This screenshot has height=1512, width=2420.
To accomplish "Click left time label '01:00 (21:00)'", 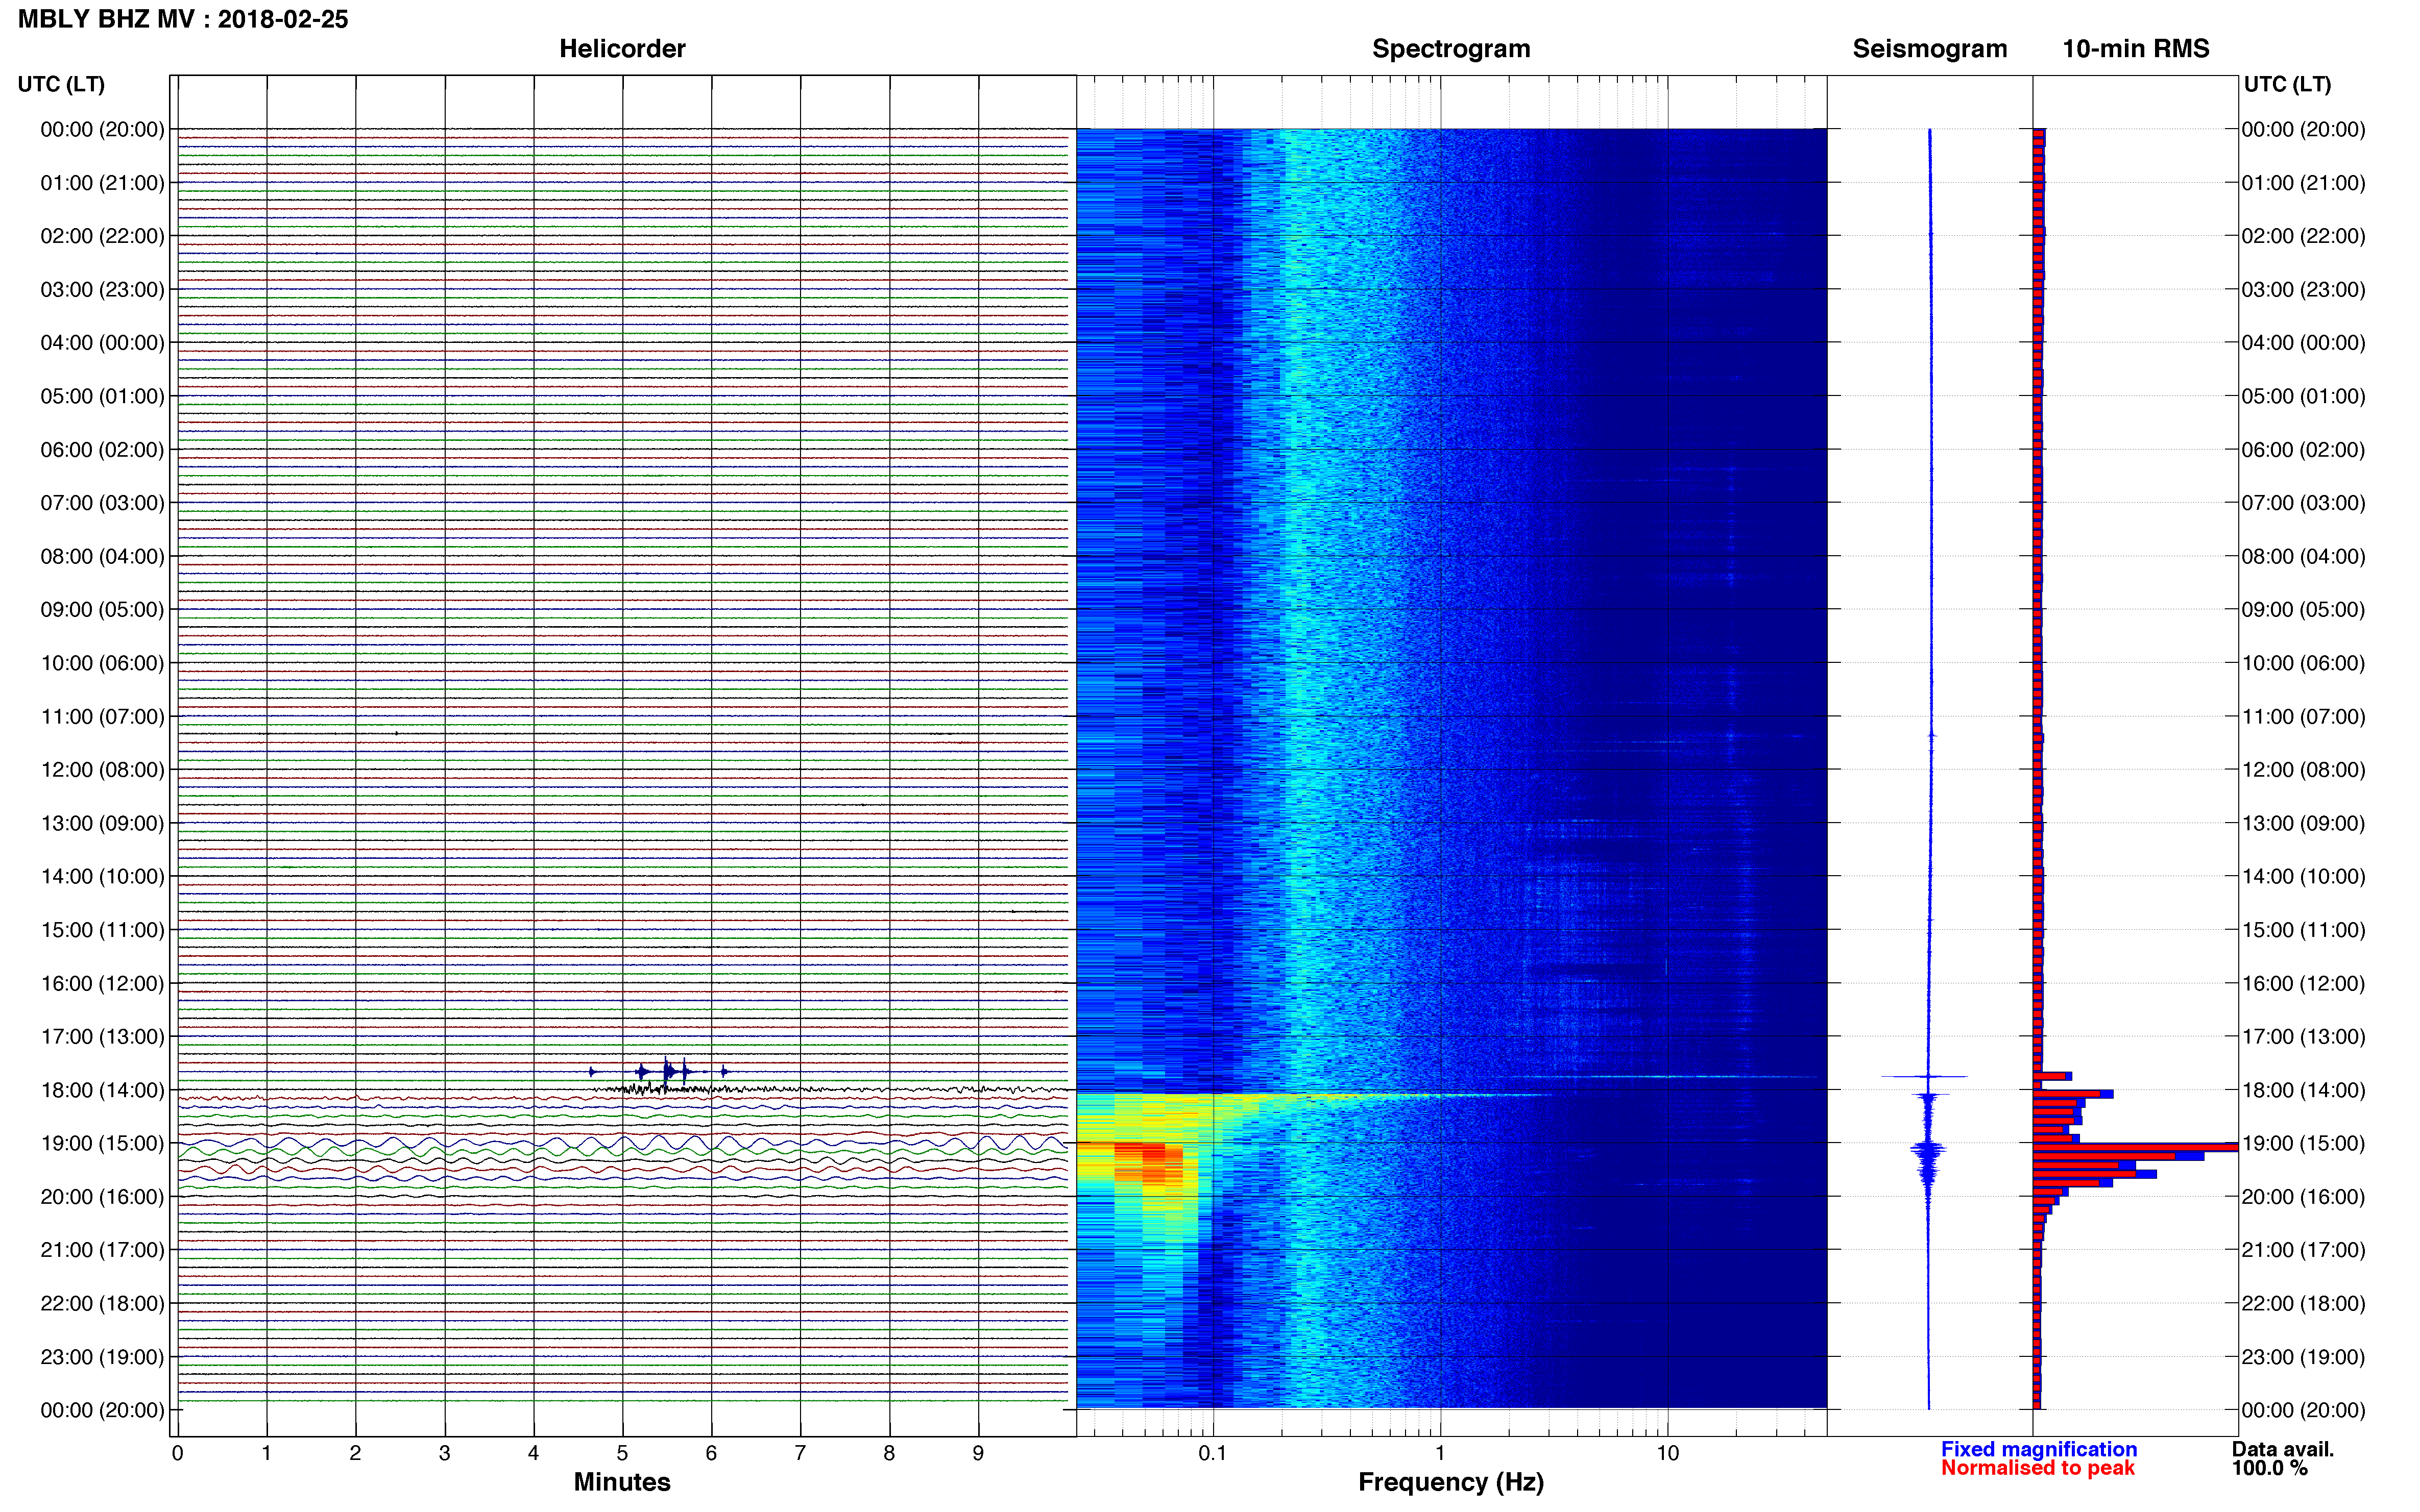I will [102, 183].
